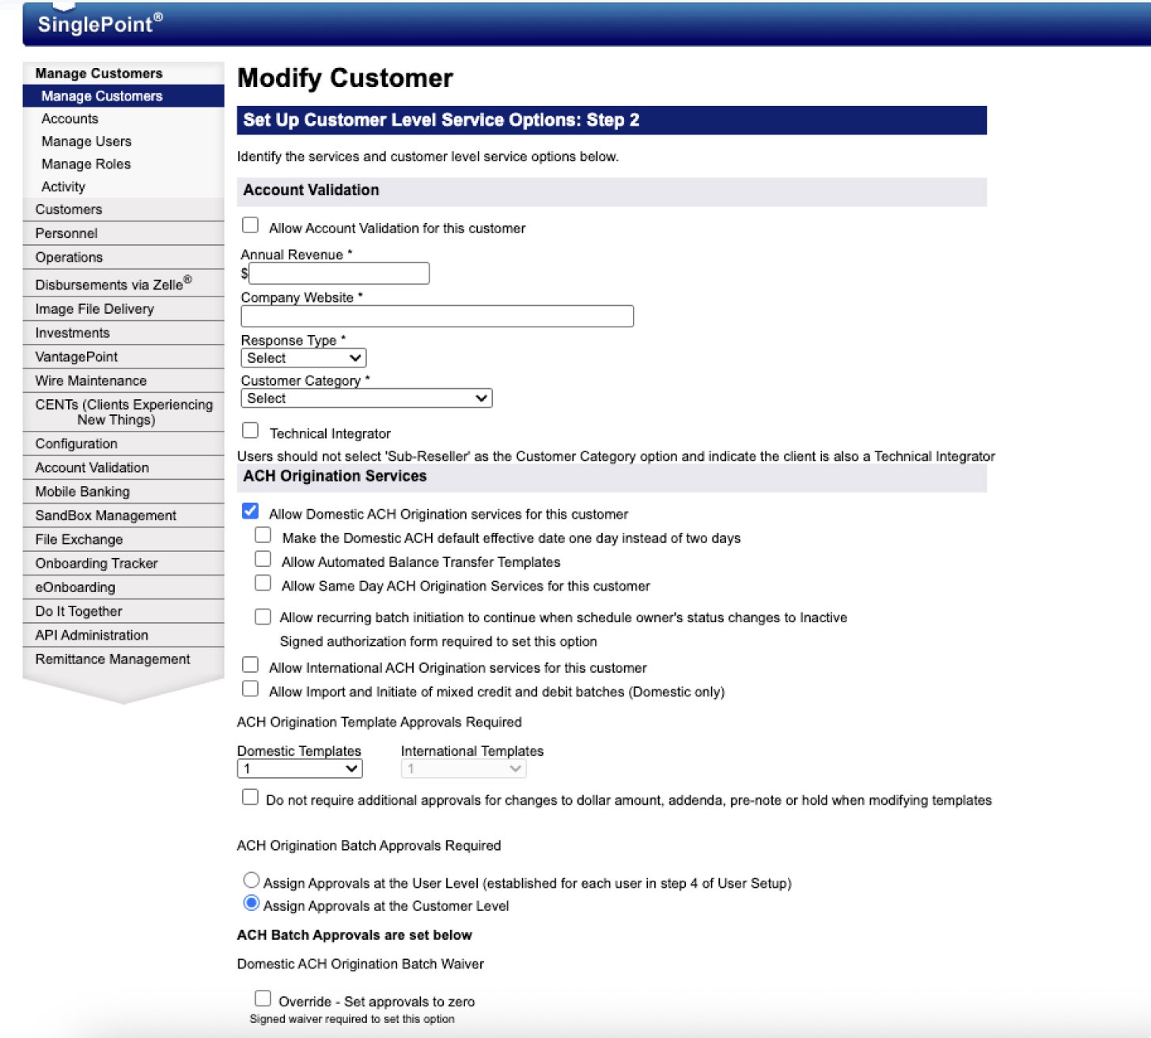Uncheck Allow Domestic ACH Origination services
The width and height of the screenshot is (1151, 1038).
point(251,511)
